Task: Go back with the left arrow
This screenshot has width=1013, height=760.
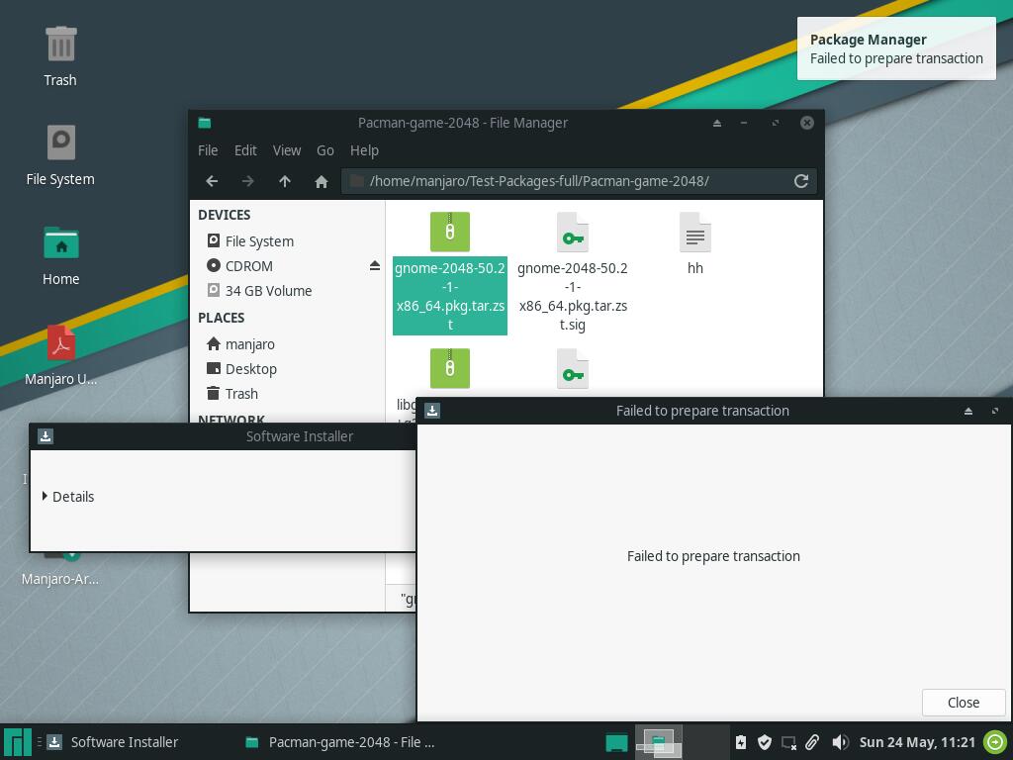Action: tap(212, 182)
